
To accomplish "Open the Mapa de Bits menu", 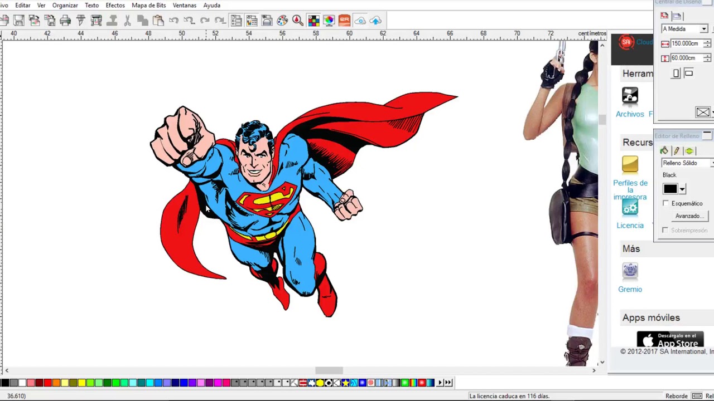I will (149, 6).
